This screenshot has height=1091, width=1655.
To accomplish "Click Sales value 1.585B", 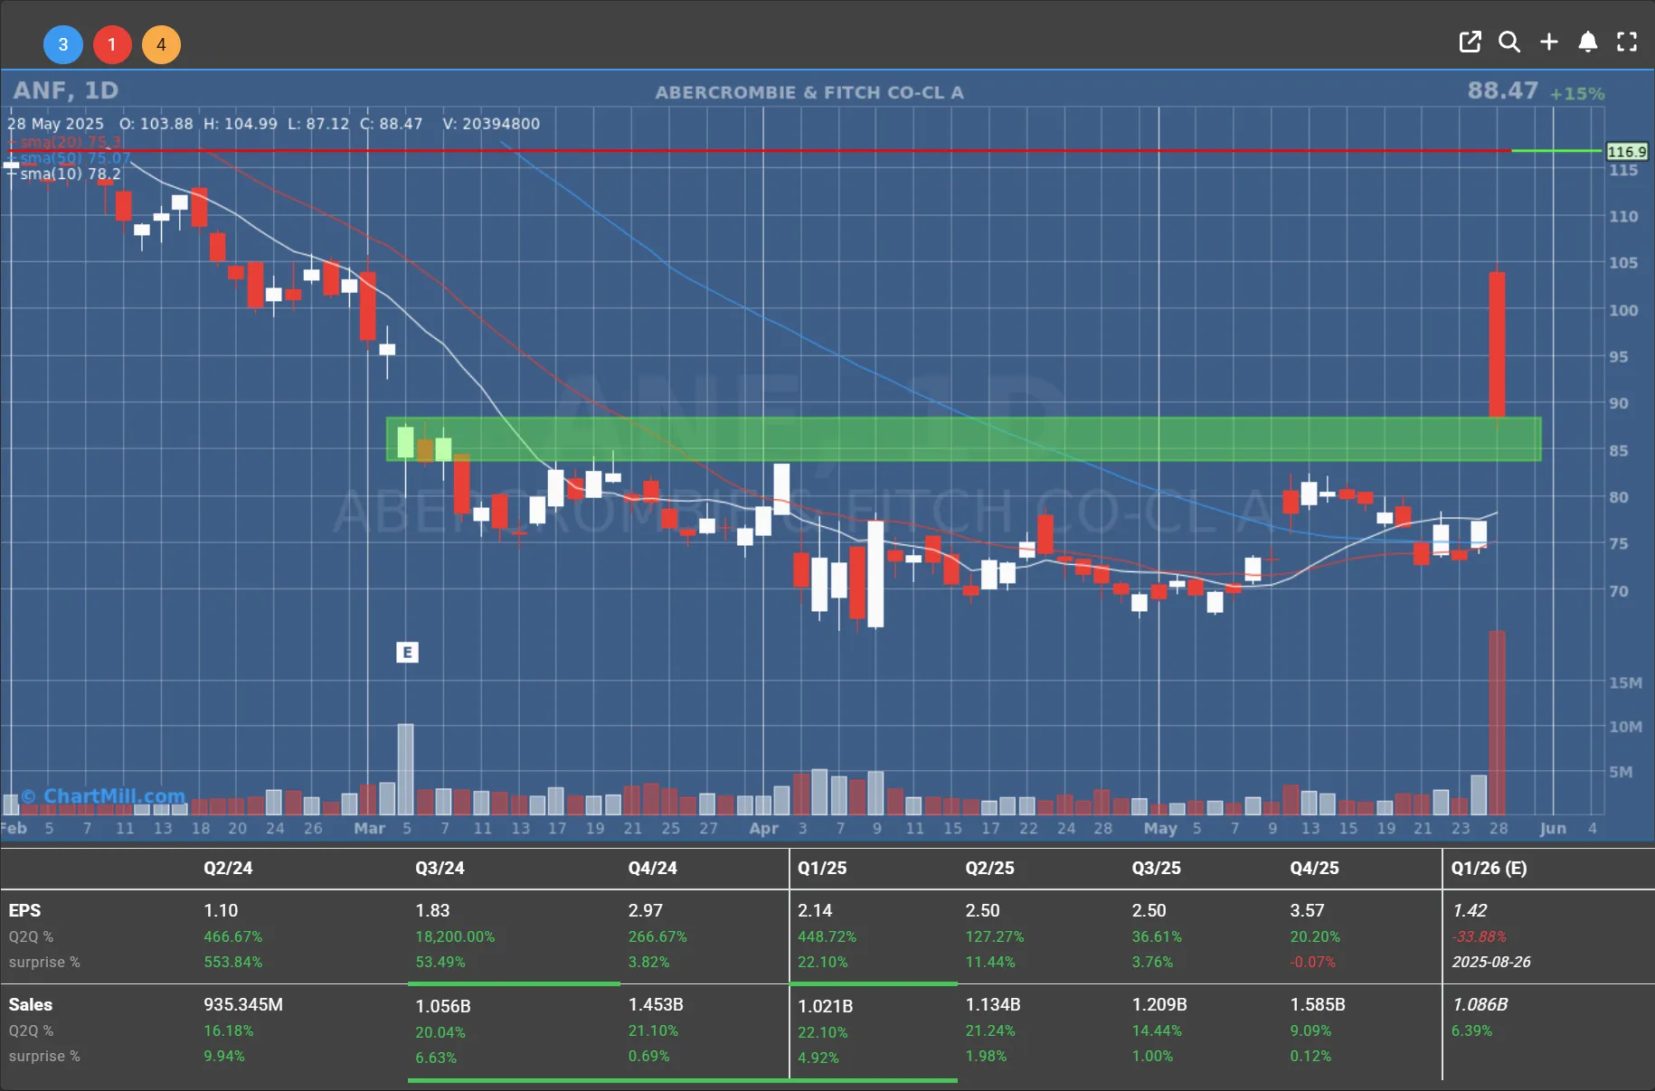I will [1318, 1004].
